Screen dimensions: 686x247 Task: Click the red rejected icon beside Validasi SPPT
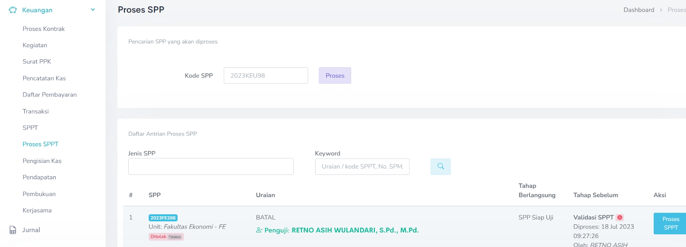(x=620, y=217)
